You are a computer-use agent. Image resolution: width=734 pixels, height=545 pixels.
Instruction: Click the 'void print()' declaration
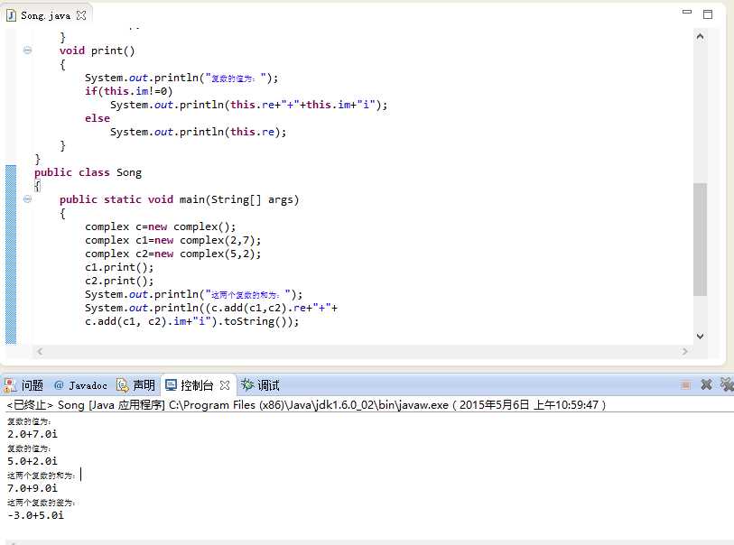coord(97,51)
